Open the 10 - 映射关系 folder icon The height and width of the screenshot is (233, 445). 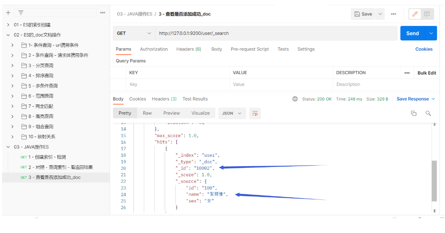tap(24, 137)
